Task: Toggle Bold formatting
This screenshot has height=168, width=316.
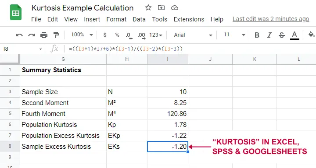Action: (257, 35)
